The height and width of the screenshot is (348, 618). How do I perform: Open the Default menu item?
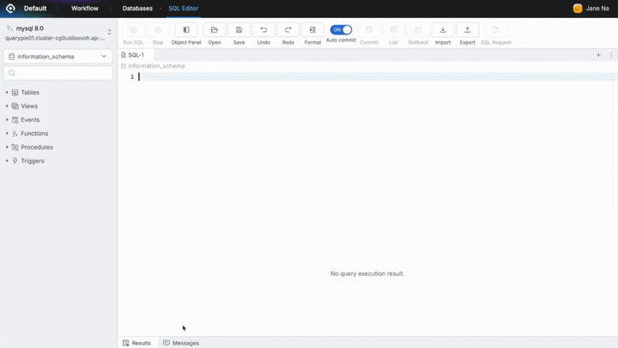click(35, 9)
